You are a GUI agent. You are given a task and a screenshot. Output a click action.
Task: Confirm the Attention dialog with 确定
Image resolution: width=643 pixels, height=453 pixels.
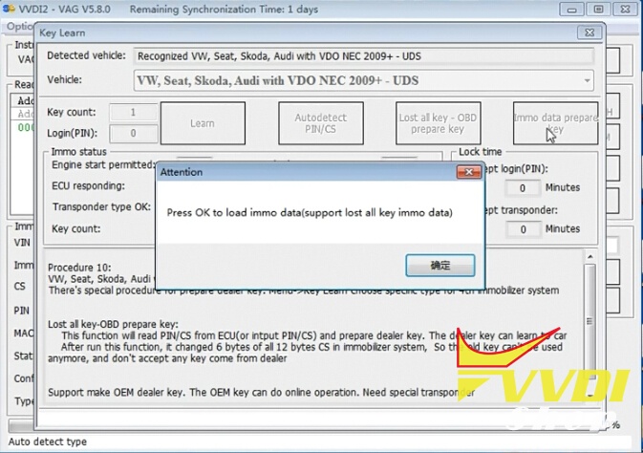tap(440, 265)
